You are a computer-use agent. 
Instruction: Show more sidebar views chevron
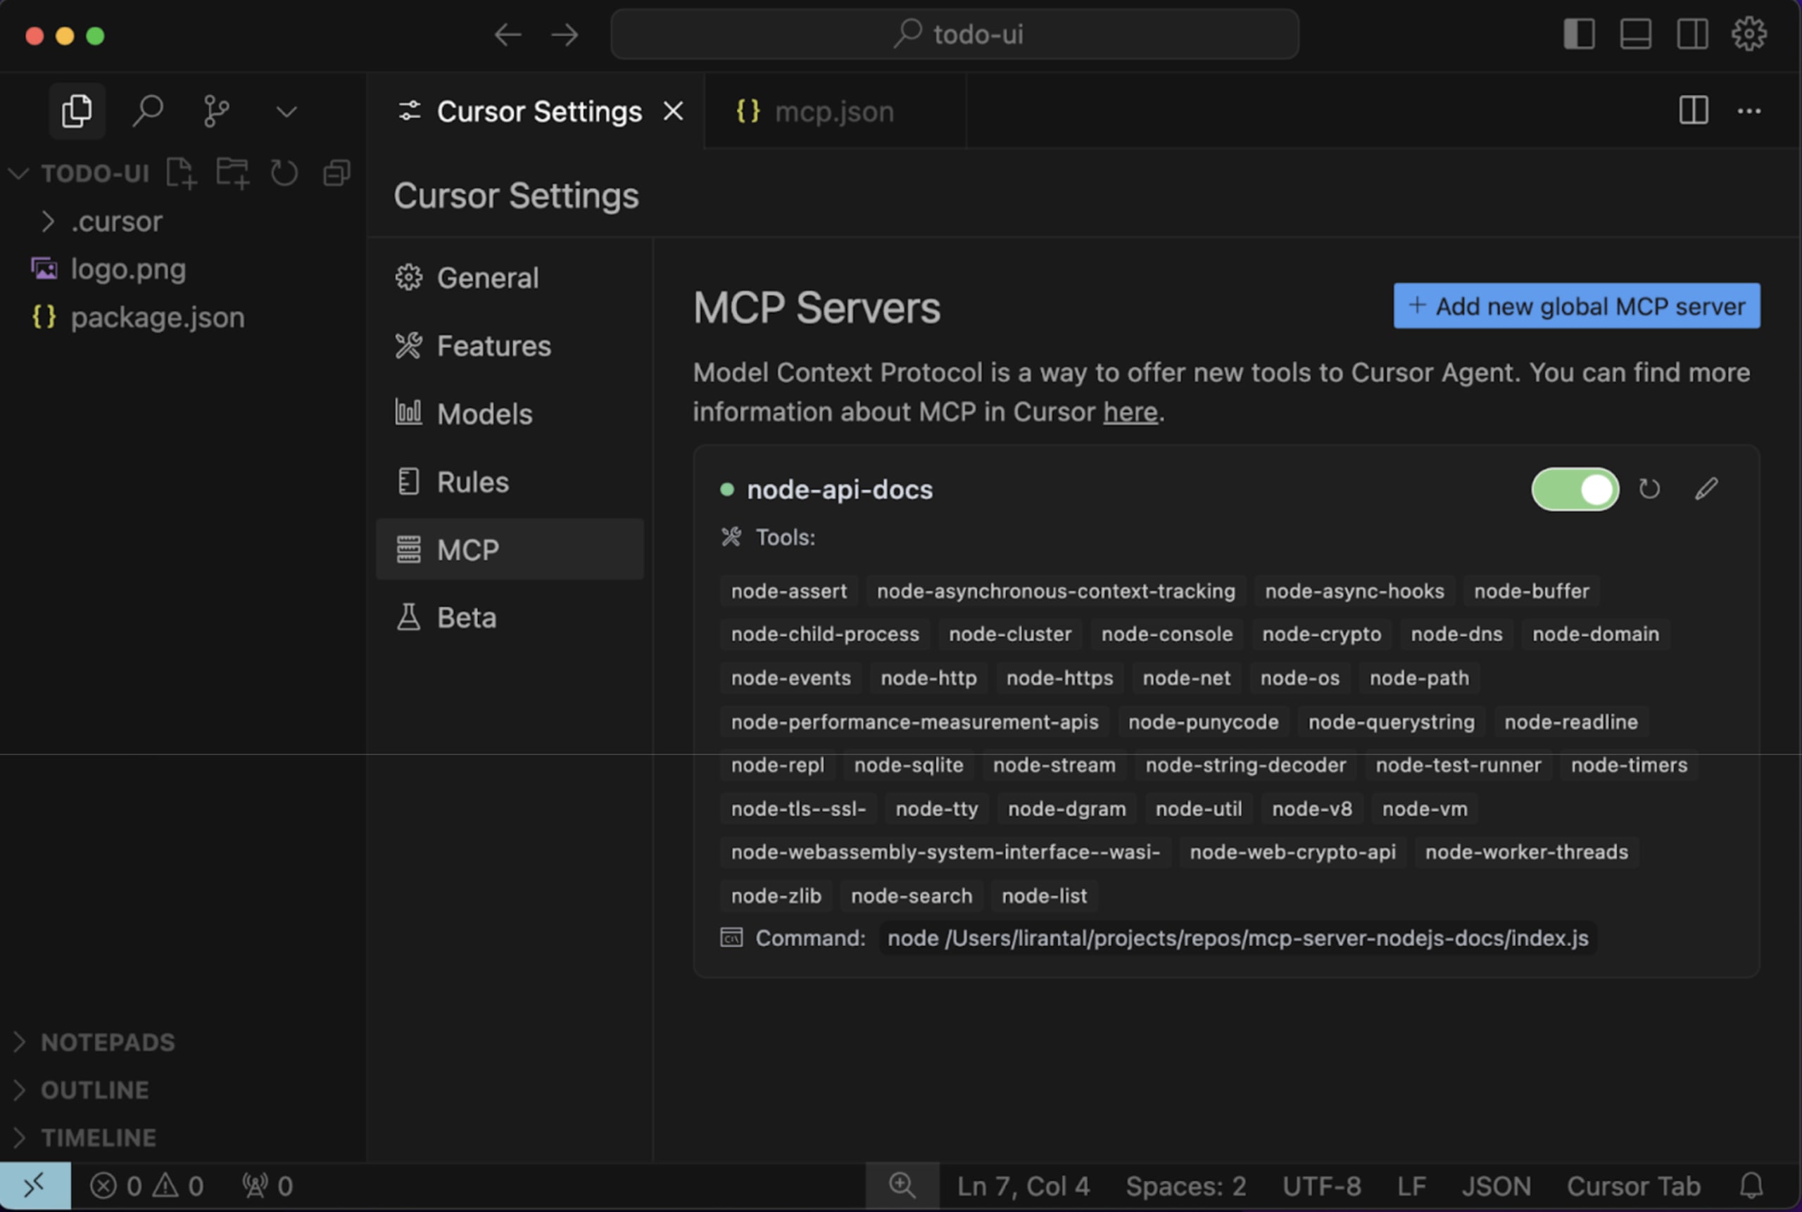287,112
